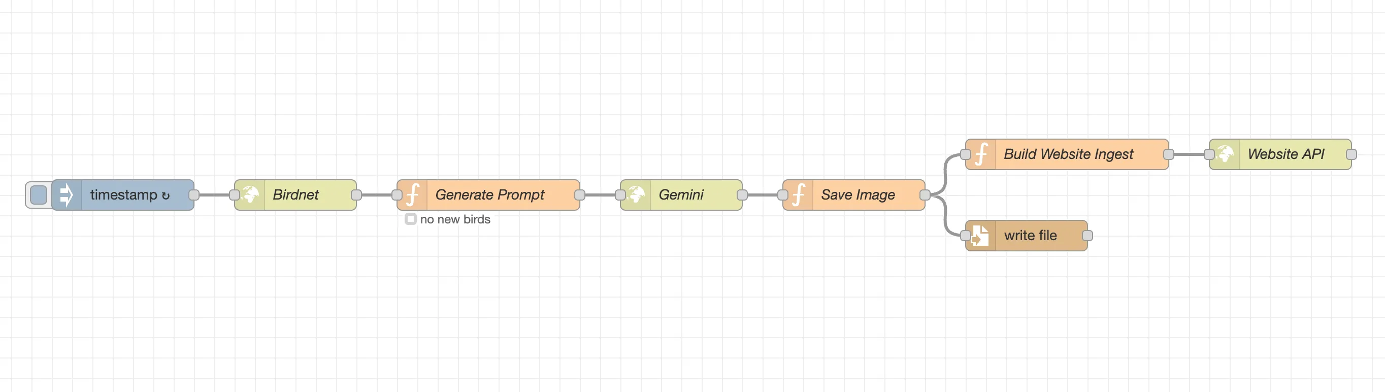Image resolution: width=1385 pixels, height=392 pixels.
Task: Select the Build Website Ingest node label
Action: pos(1068,154)
